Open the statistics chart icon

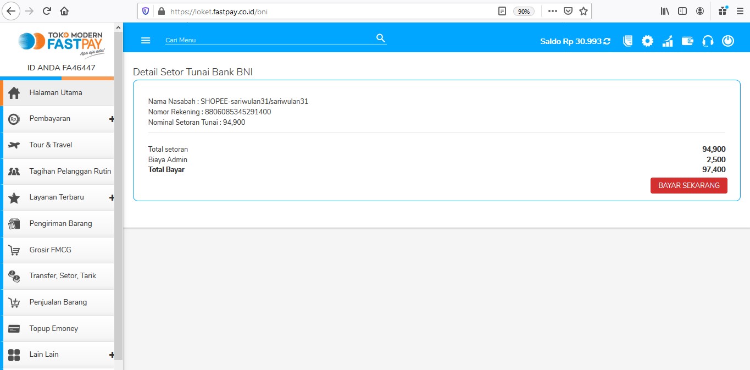(x=668, y=41)
